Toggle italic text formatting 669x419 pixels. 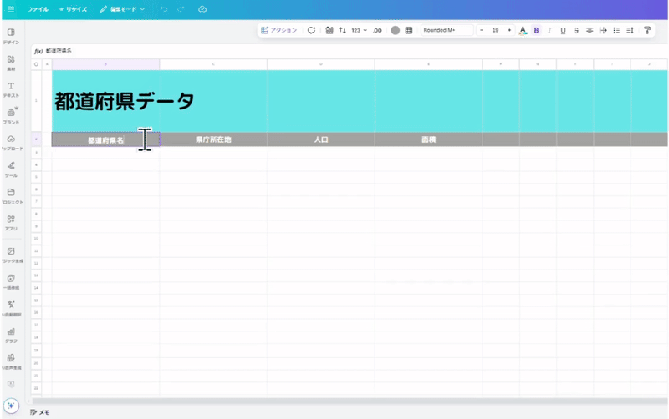click(549, 30)
